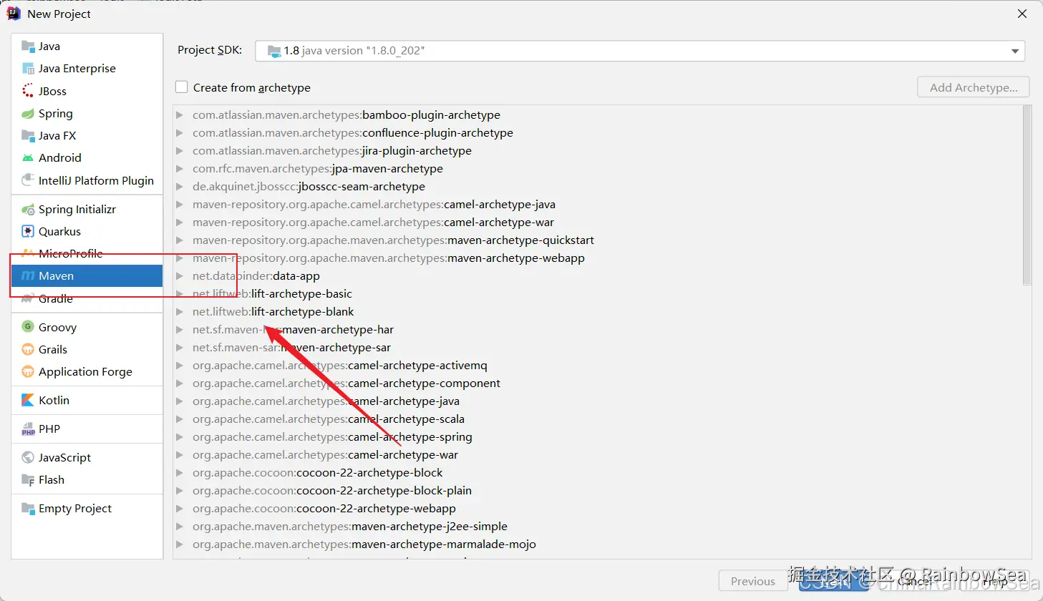Select maven-archetype-j2ee-simple archetype
The width and height of the screenshot is (1043, 601).
pyautogui.click(x=350, y=527)
